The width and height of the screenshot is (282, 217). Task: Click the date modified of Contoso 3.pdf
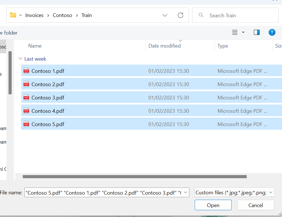169,98
